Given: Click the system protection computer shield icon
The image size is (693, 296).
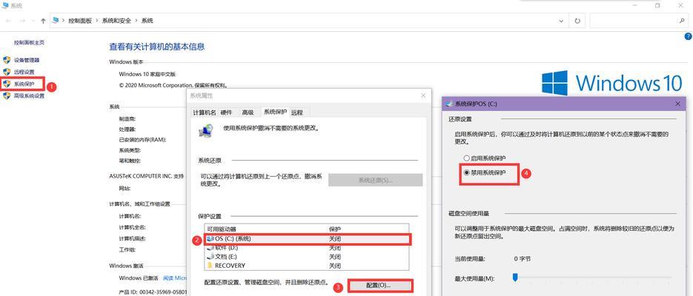Looking at the screenshot, I should [205, 130].
